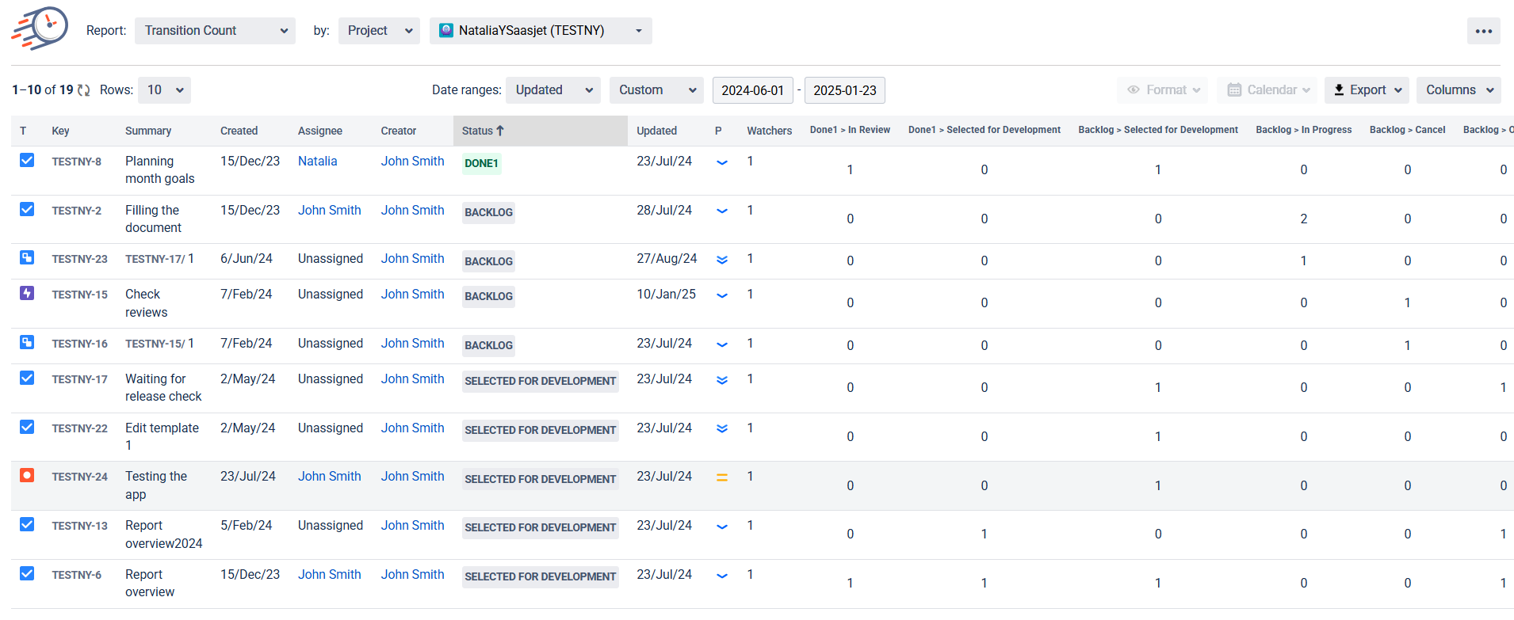Click the task checkbox icon for TESTNY-6

tap(27, 573)
